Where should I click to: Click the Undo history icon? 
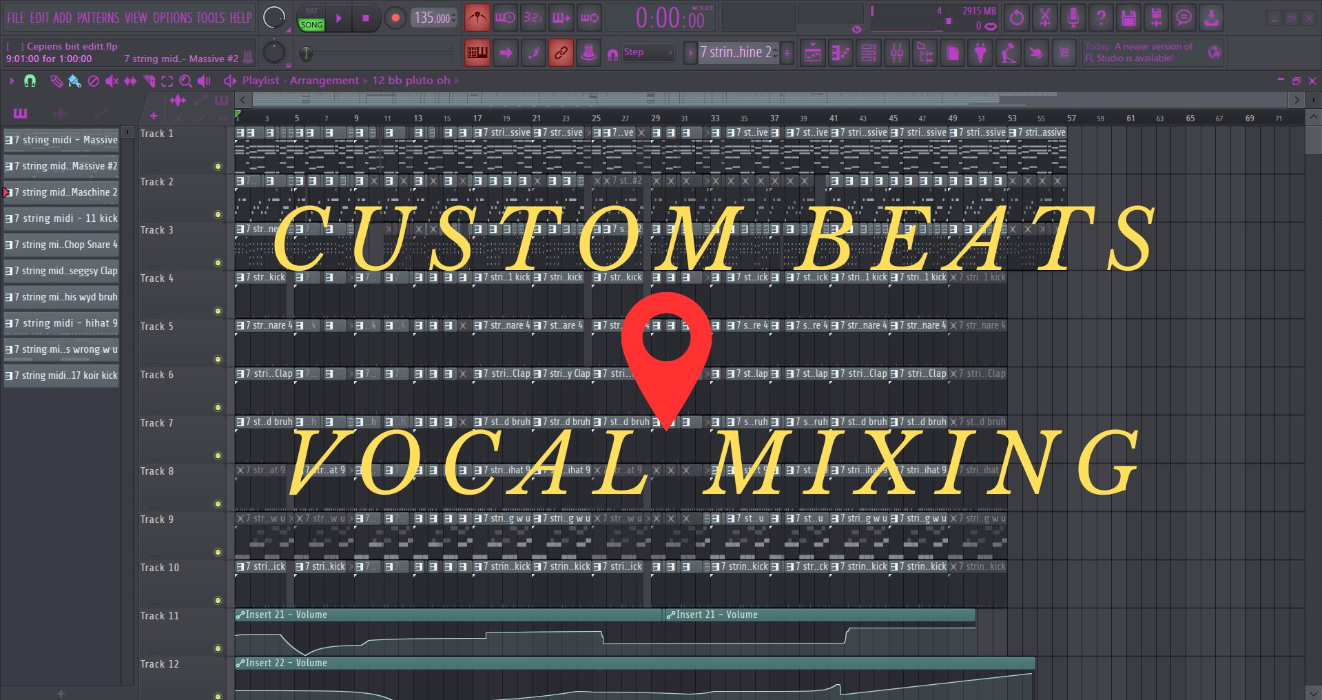click(x=1016, y=19)
